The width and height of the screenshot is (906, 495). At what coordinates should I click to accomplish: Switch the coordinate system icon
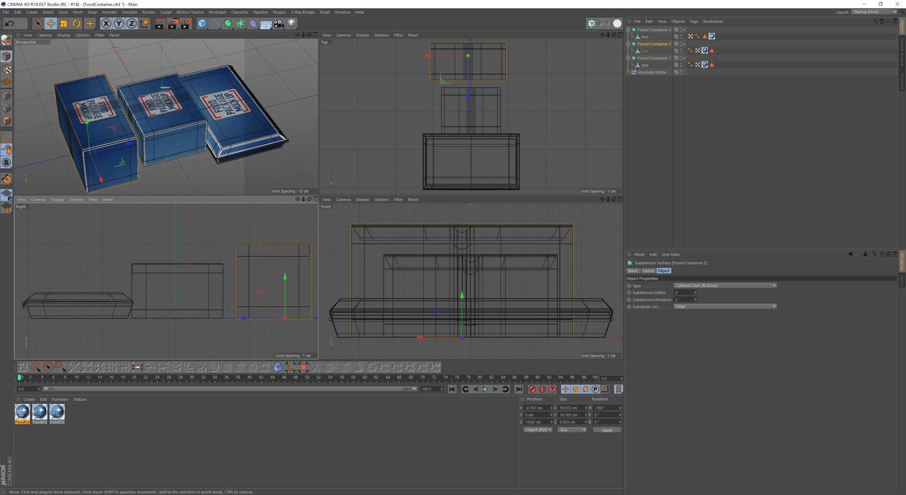pos(145,23)
